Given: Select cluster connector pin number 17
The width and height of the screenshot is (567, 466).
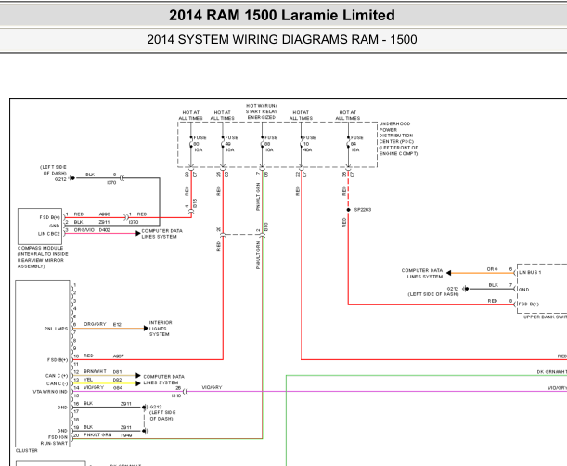Looking at the screenshot, I should 76,411.
